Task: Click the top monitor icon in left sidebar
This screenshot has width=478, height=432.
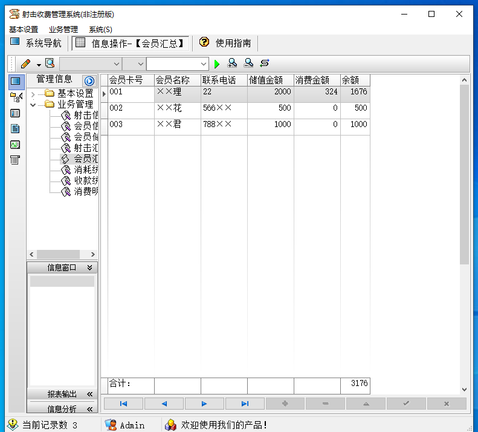Action: point(16,81)
